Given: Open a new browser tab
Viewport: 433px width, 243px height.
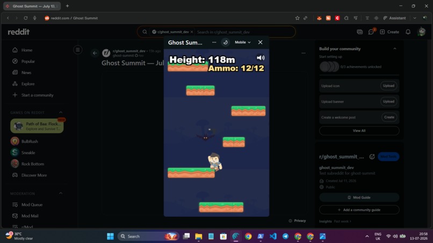Looking at the screenshot, I should tap(67, 6).
